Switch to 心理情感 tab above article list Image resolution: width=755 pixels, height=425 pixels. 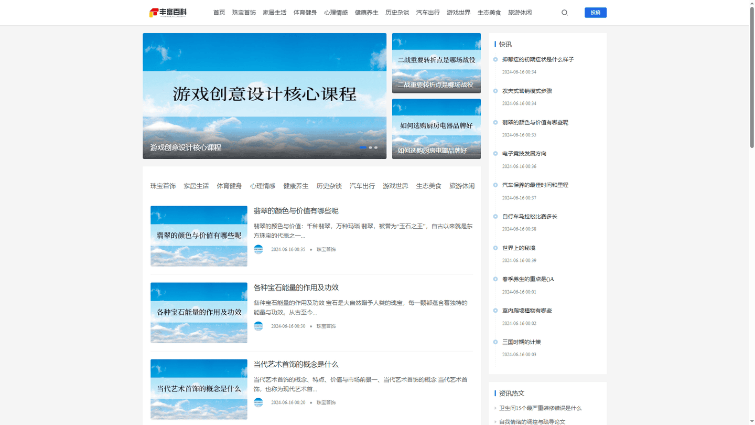click(263, 186)
